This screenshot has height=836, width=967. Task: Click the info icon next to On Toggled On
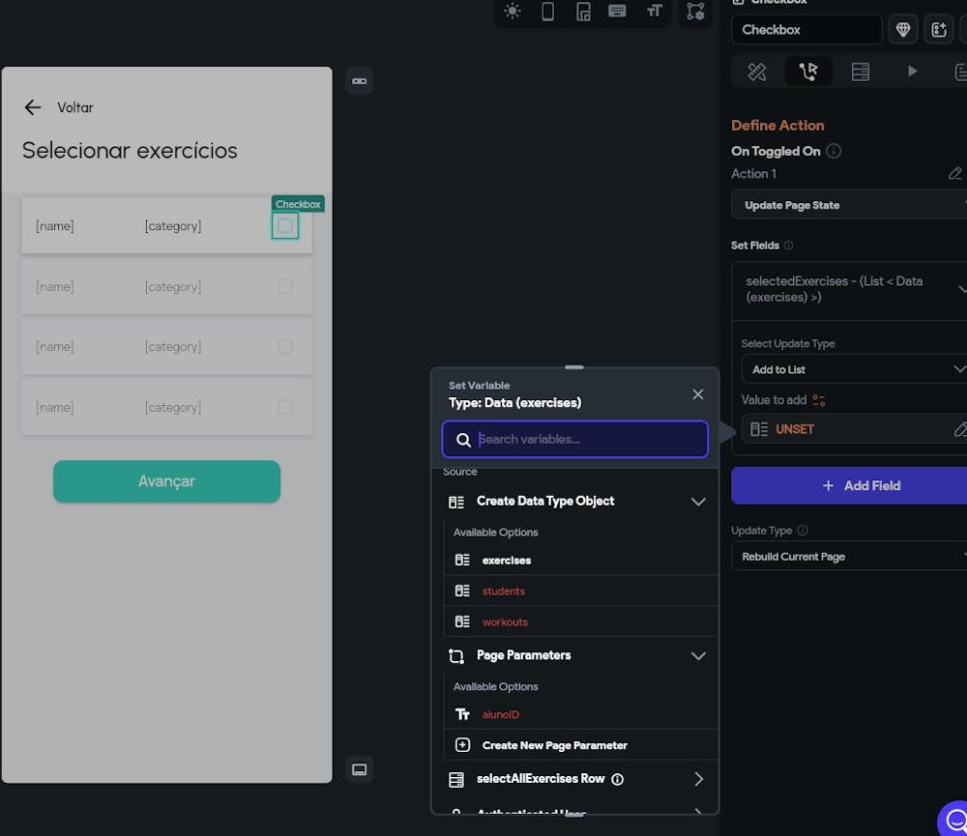pyautogui.click(x=834, y=151)
